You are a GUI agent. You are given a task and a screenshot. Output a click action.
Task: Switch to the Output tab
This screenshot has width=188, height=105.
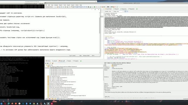coord(69,61)
